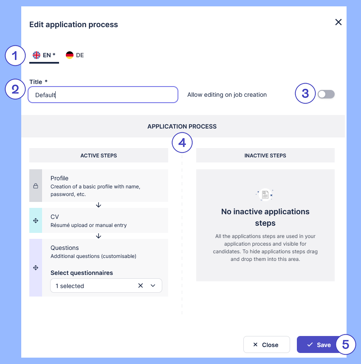Close the dialog with top-right X
Image resolution: width=361 pixels, height=364 pixels.
click(x=338, y=22)
